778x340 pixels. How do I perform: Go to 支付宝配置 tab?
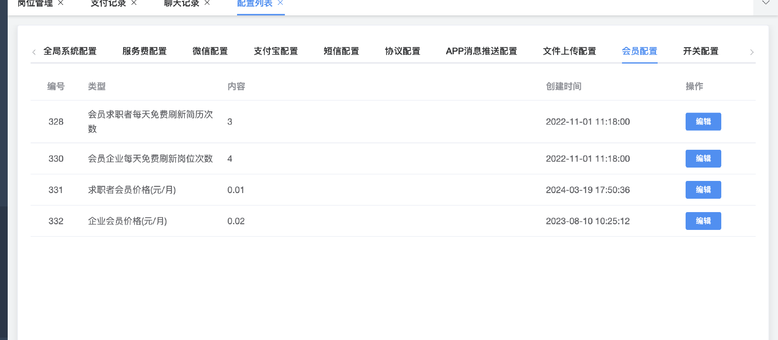click(x=276, y=51)
